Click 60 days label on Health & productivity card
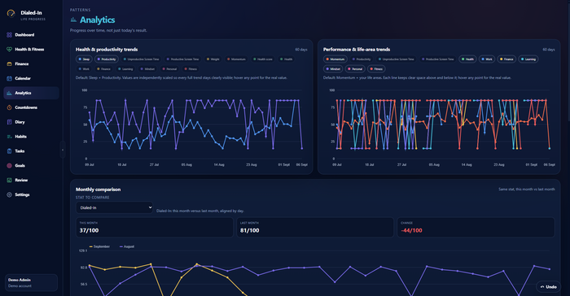 301,50
